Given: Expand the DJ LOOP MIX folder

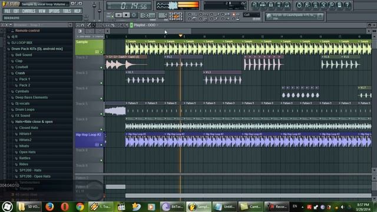Looking at the screenshot, I should click(x=22, y=42).
